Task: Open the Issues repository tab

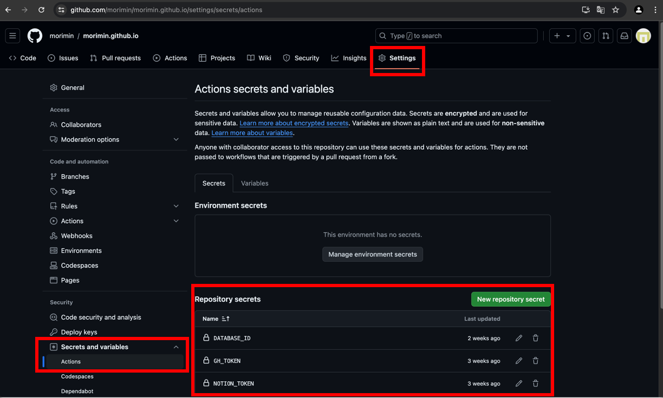Action: (63, 58)
